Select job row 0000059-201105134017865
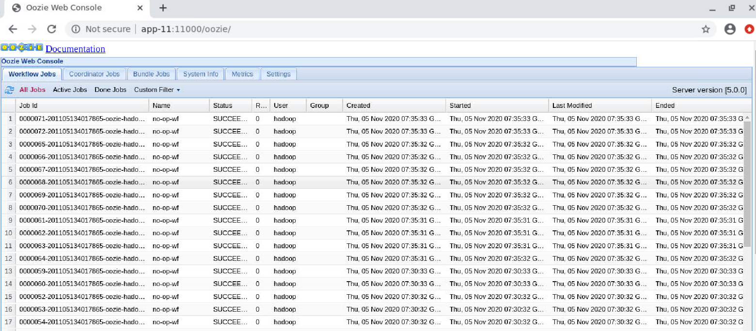Screen dimensions: 756x331 tap(372, 271)
